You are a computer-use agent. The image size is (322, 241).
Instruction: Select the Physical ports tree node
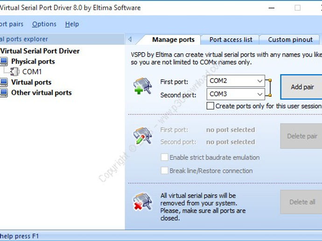33,61
